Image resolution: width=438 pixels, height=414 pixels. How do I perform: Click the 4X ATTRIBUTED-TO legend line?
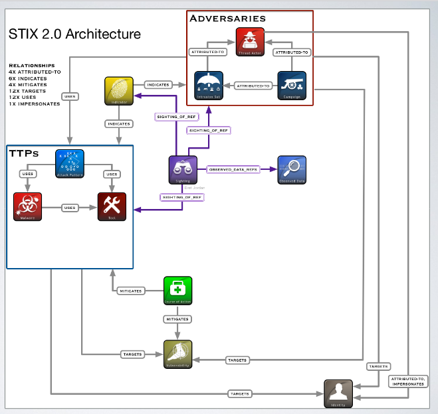click(x=35, y=72)
